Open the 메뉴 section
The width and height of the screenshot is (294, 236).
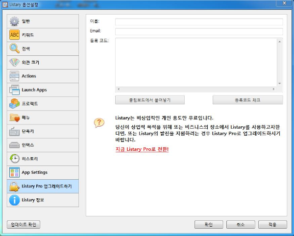pos(43,118)
